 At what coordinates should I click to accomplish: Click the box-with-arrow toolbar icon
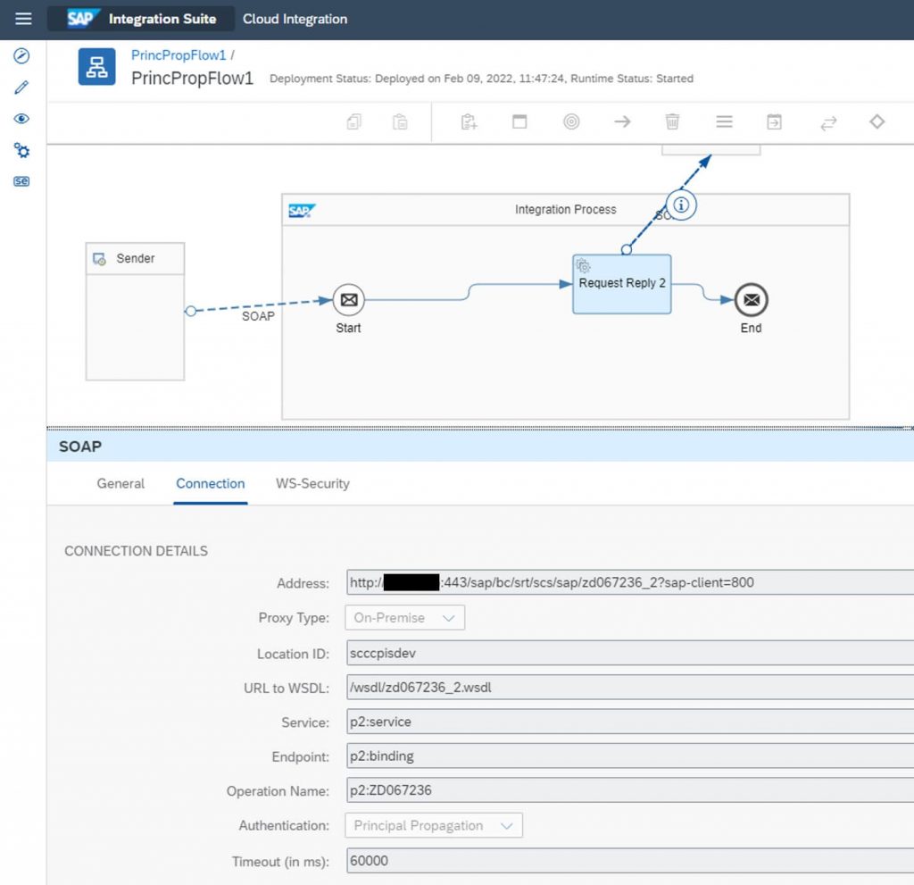[x=774, y=122]
